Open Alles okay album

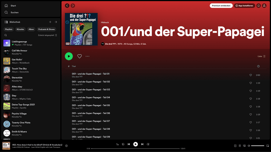31,88
